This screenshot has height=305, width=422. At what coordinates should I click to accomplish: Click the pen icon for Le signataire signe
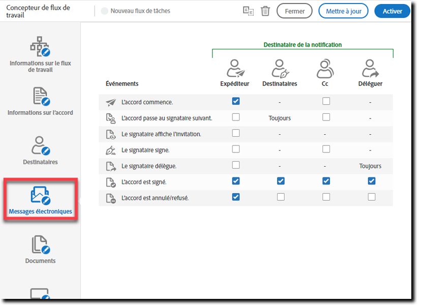pos(111,150)
